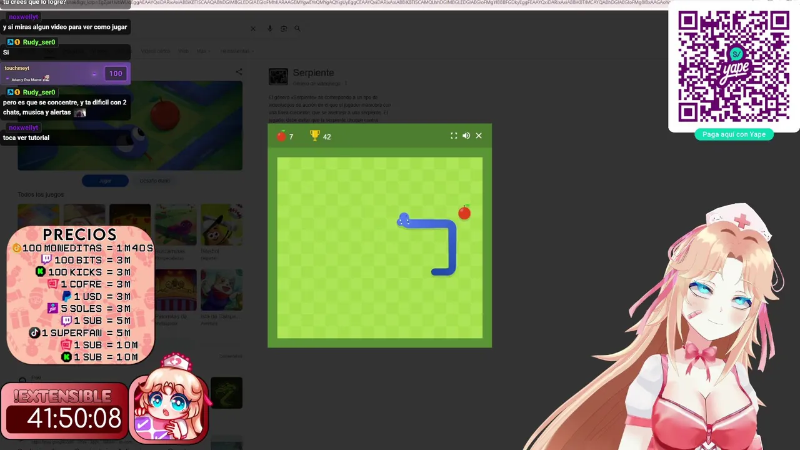Viewport: 800px width, 450px height.
Task: Open the Herramientas dropdown
Action: pyautogui.click(x=236, y=51)
